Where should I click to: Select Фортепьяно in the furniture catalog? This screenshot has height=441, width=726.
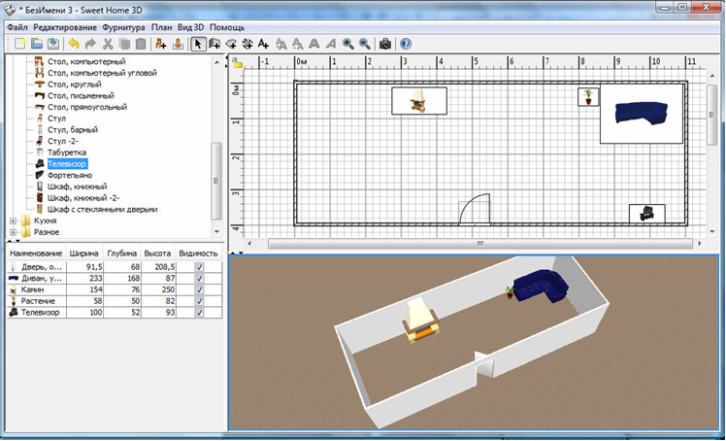tap(69, 175)
